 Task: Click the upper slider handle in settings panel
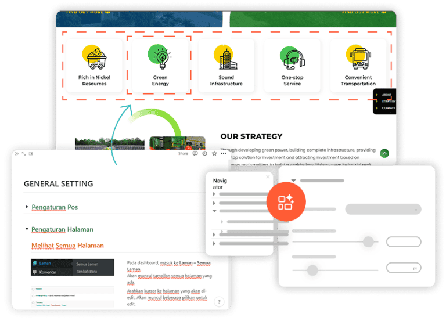coord(368,242)
